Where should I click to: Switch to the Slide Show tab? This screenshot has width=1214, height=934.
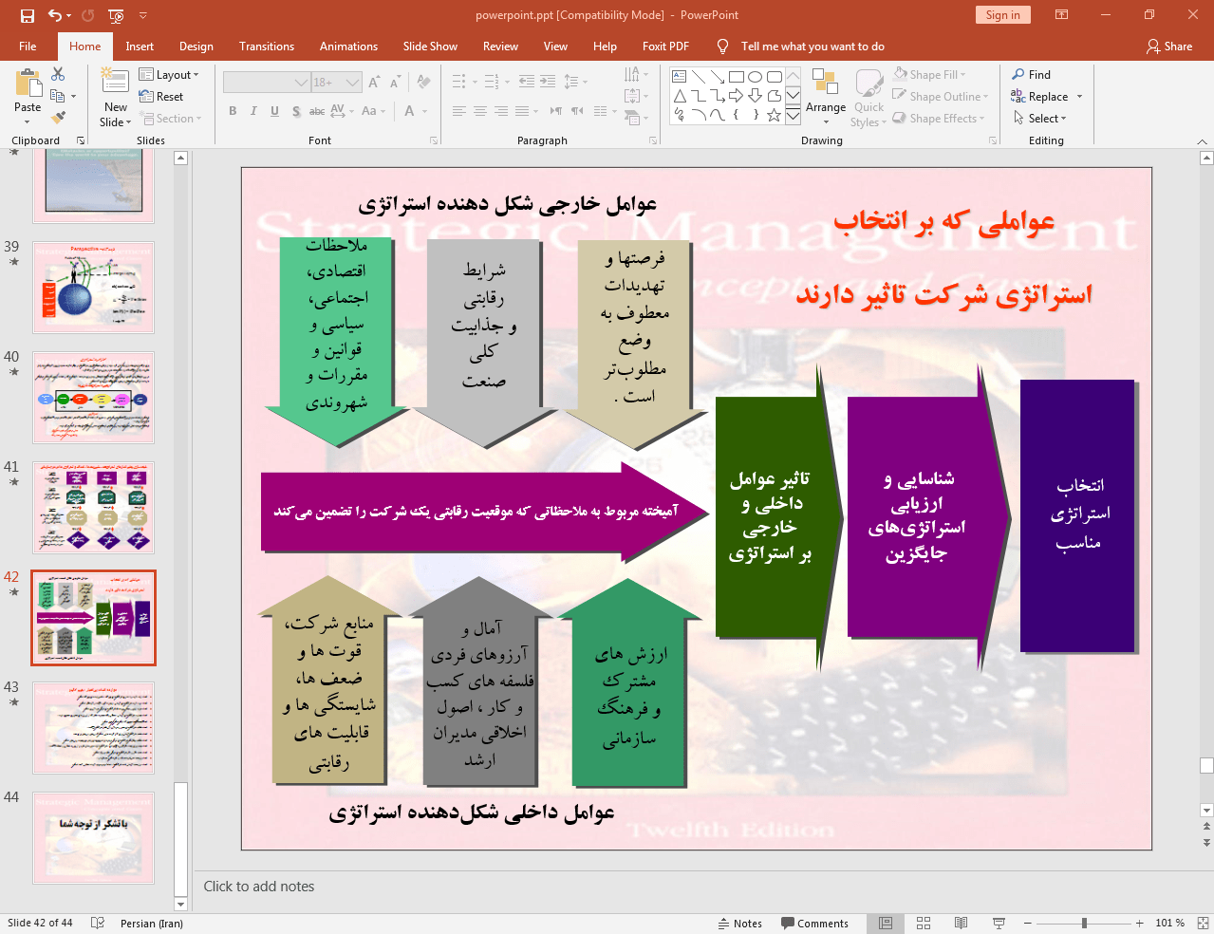coord(430,47)
